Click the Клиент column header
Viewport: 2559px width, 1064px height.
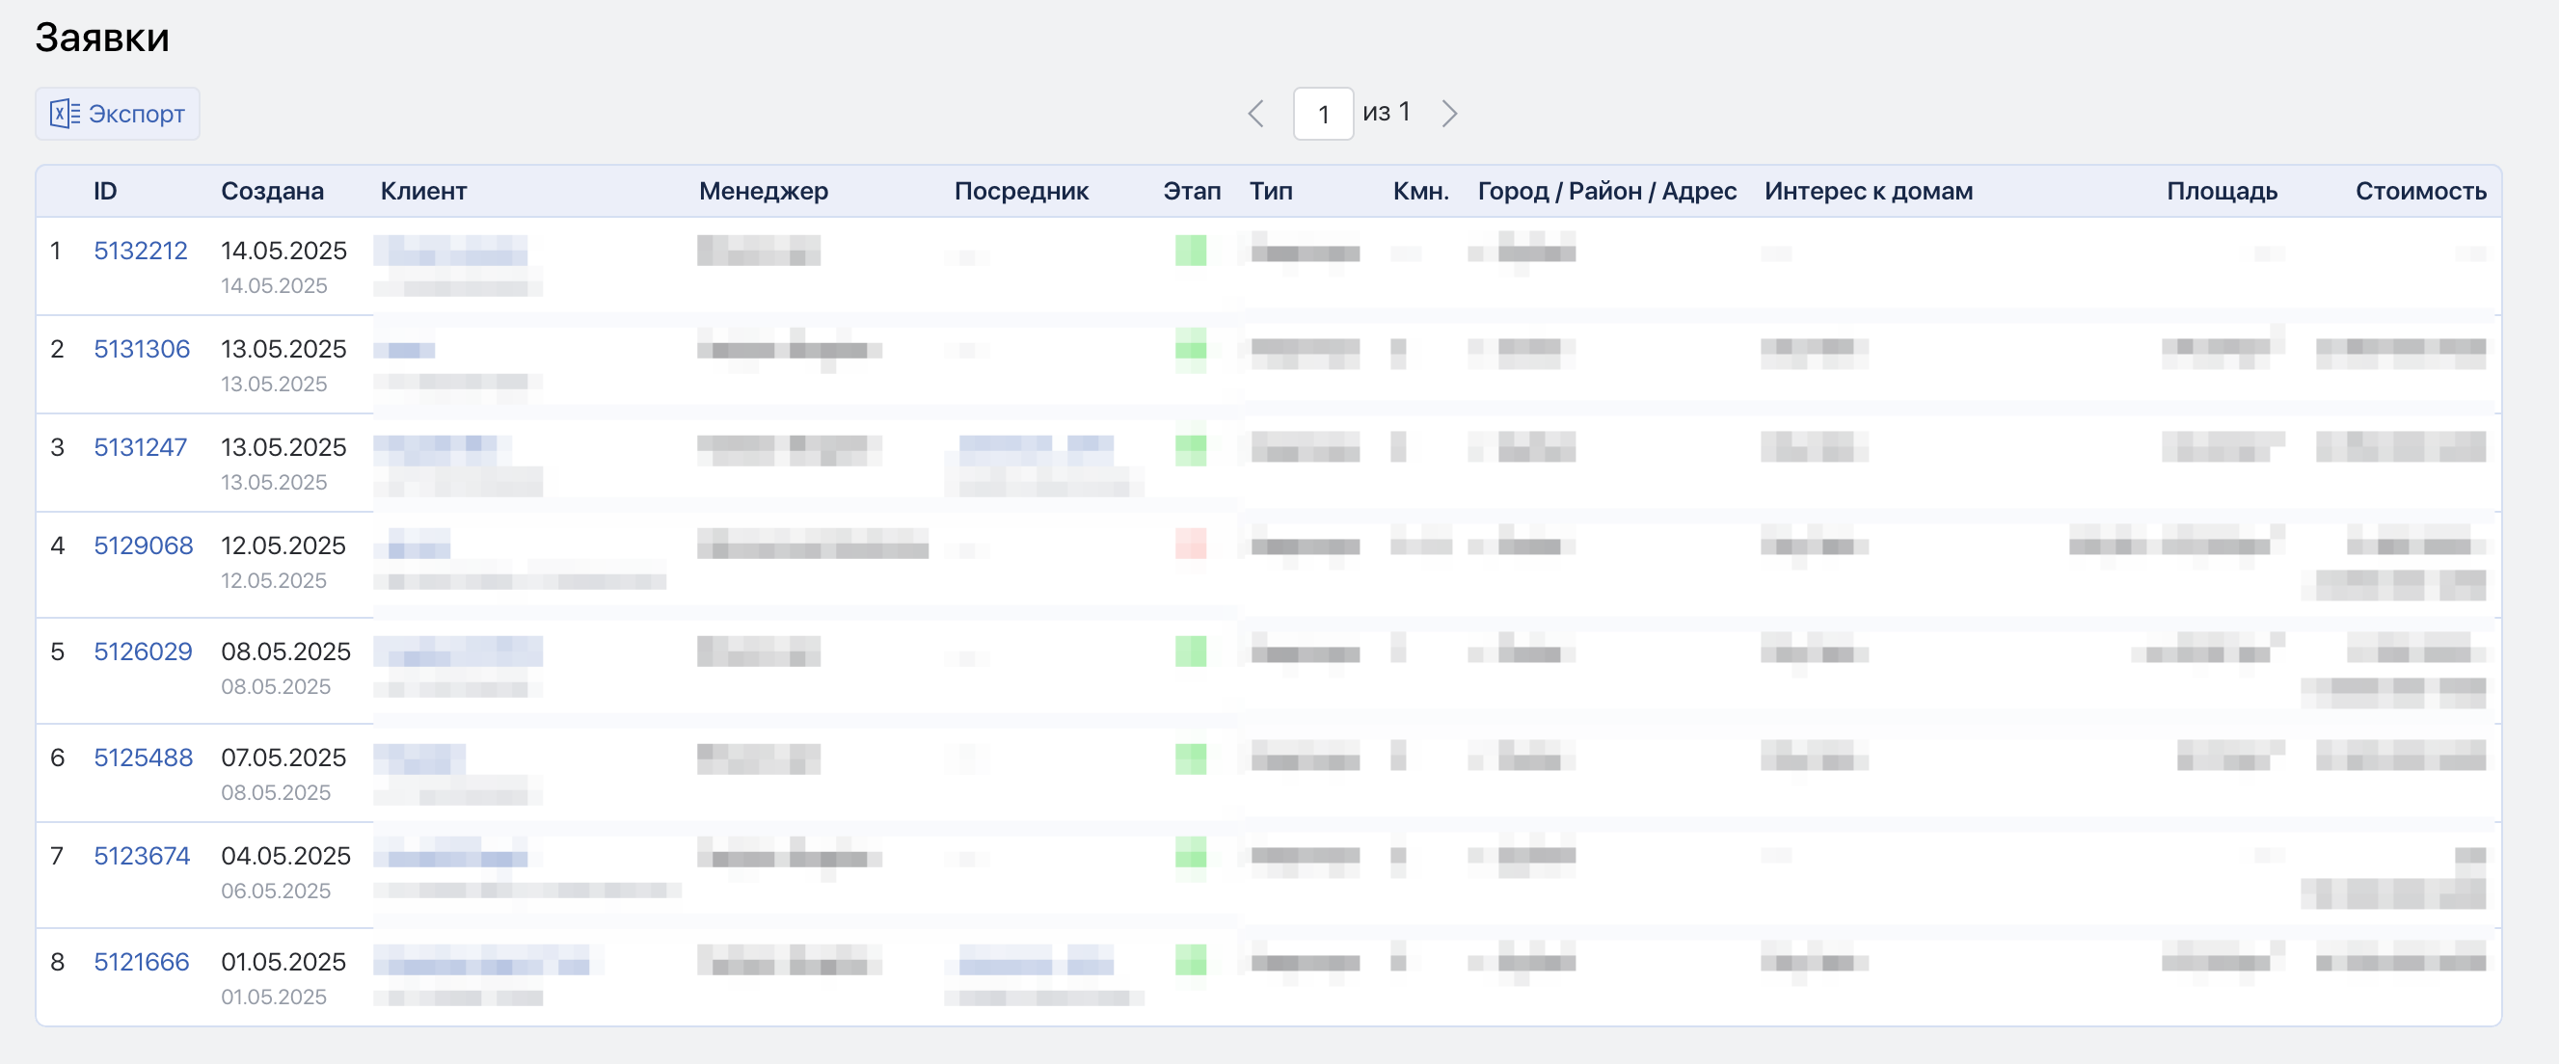pyautogui.click(x=423, y=191)
